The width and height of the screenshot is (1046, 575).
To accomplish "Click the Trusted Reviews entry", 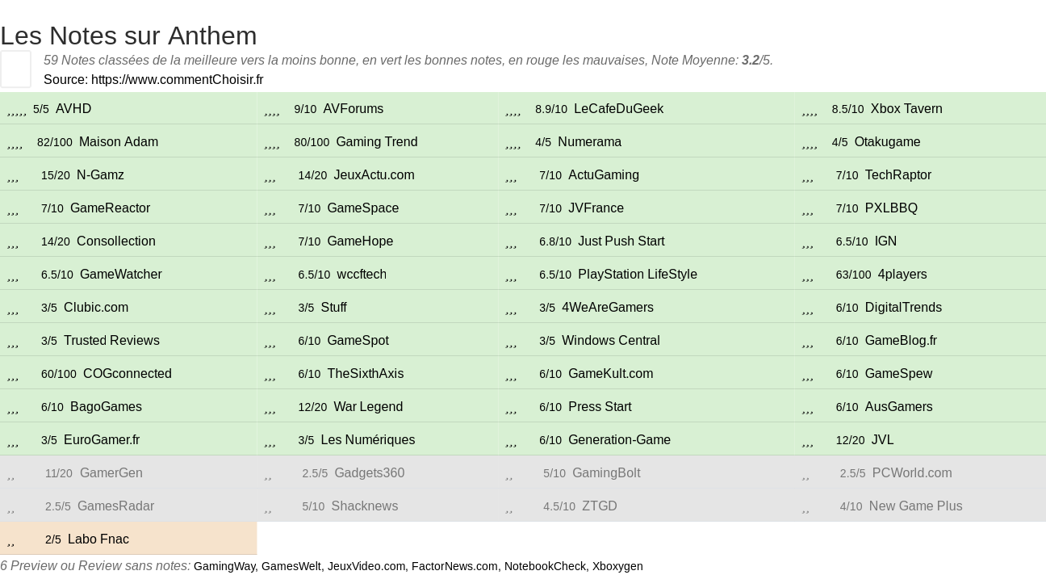I will [x=111, y=341].
